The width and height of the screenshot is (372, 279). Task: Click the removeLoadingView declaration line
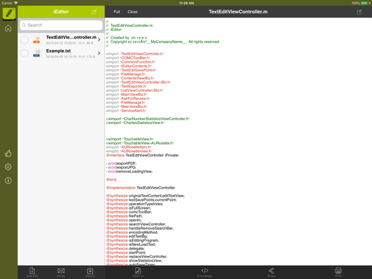point(129,171)
